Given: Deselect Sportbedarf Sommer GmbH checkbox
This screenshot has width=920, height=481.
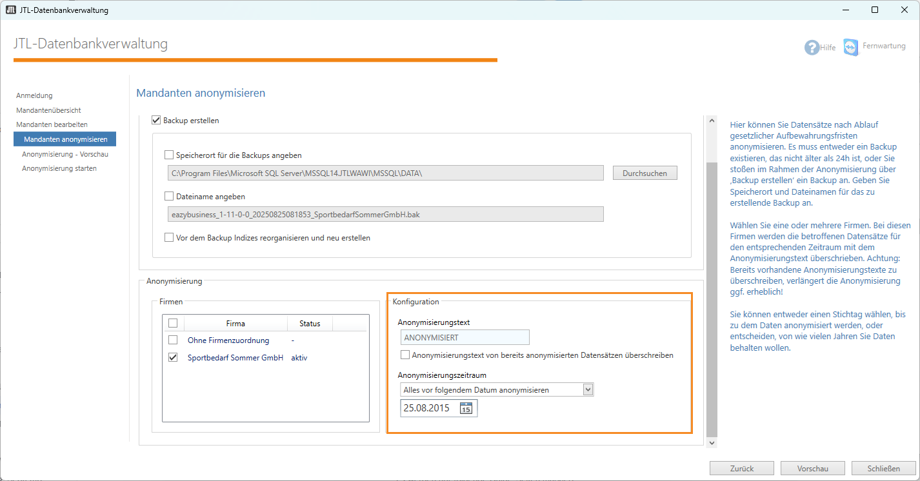Looking at the screenshot, I should pyautogui.click(x=173, y=357).
